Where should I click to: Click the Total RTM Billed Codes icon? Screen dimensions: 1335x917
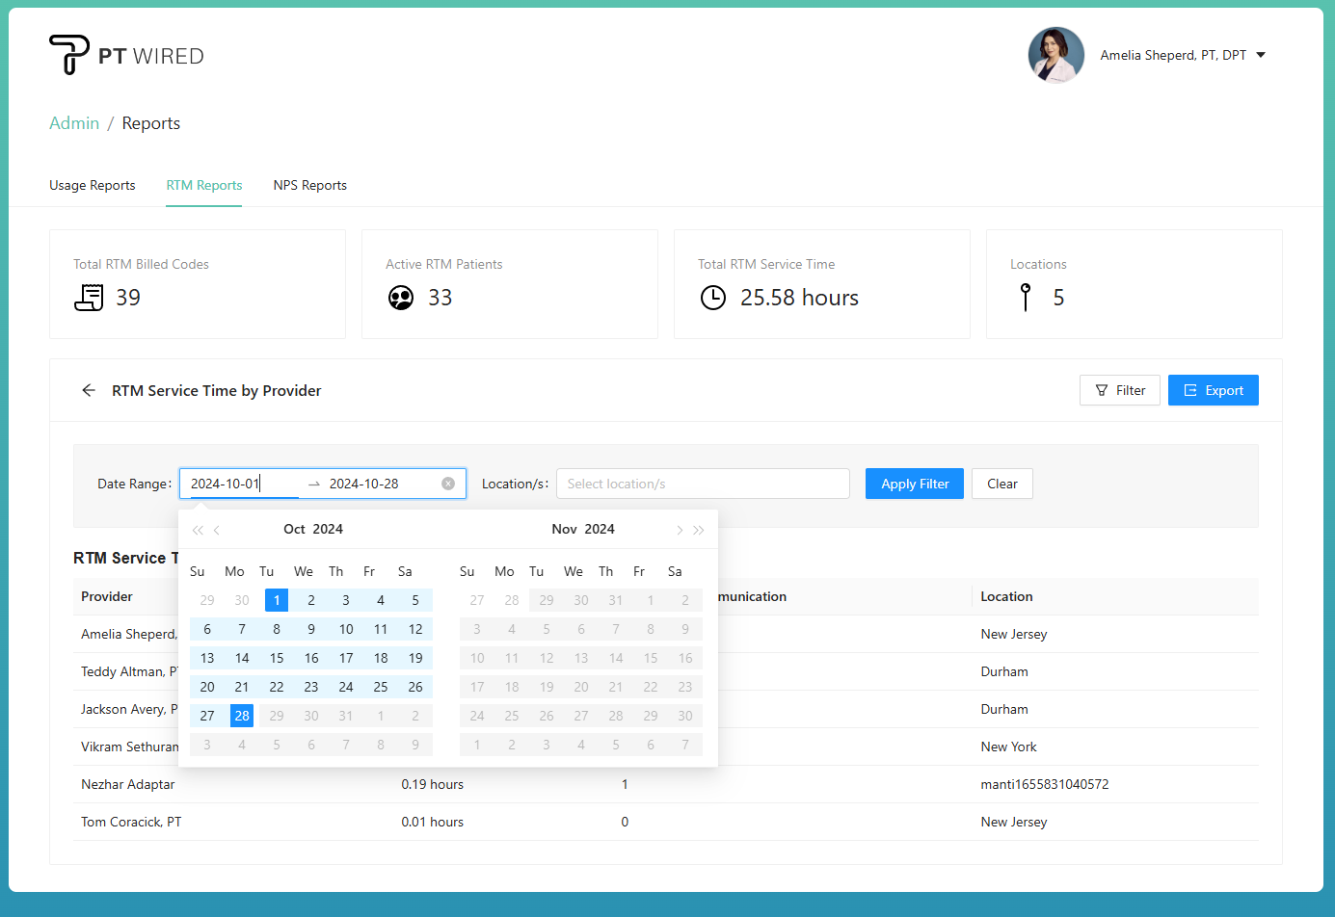pos(89,298)
